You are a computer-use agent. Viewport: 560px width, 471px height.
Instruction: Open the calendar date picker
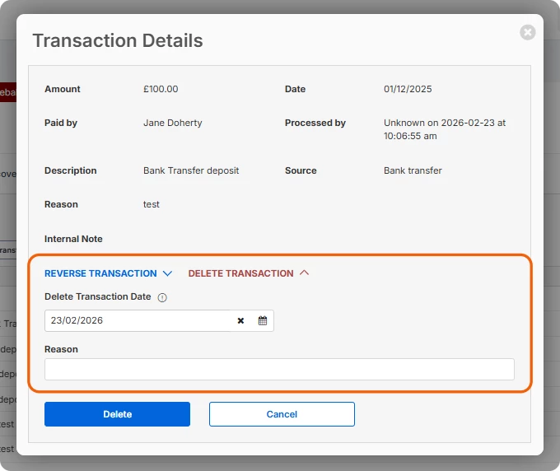(263, 320)
